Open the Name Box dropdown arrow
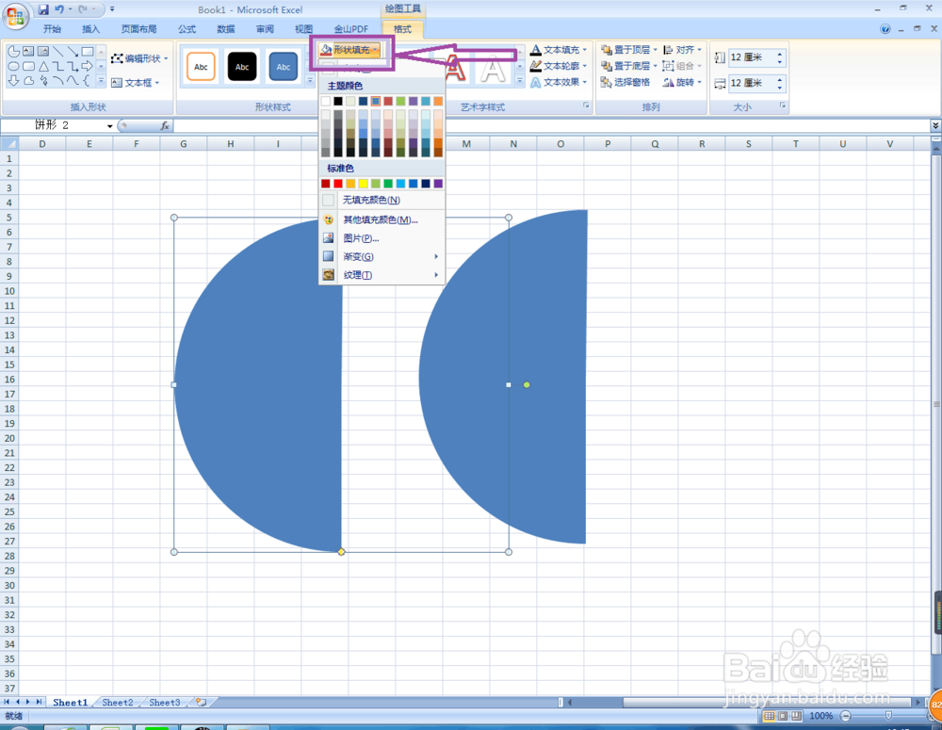This screenshot has height=730, width=942. [110, 125]
